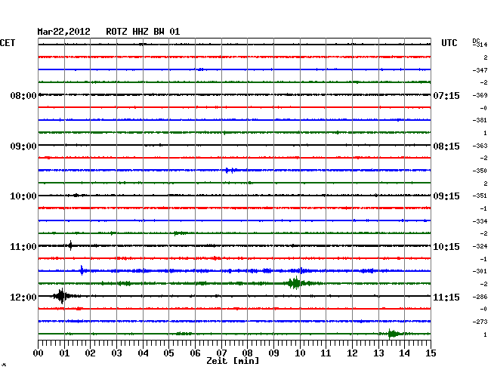The image size is (491, 373).
Task: Click the Zeit [min] axis title
Action: (x=233, y=361)
